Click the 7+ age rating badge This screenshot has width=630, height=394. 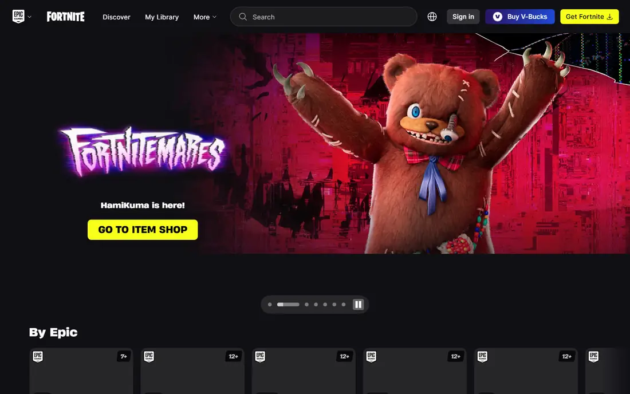pos(124,356)
